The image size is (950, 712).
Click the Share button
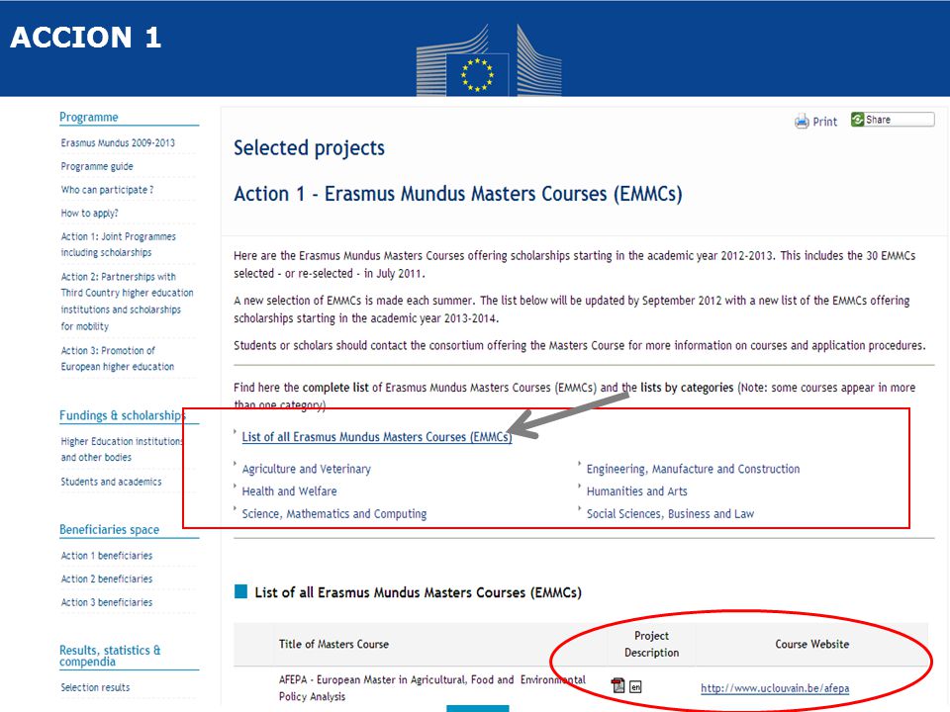(893, 120)
